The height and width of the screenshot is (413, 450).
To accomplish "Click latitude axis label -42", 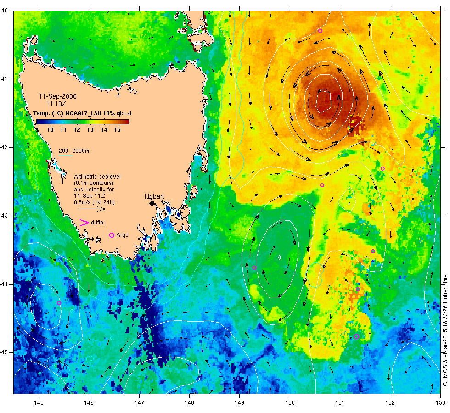I will (4, 147).
